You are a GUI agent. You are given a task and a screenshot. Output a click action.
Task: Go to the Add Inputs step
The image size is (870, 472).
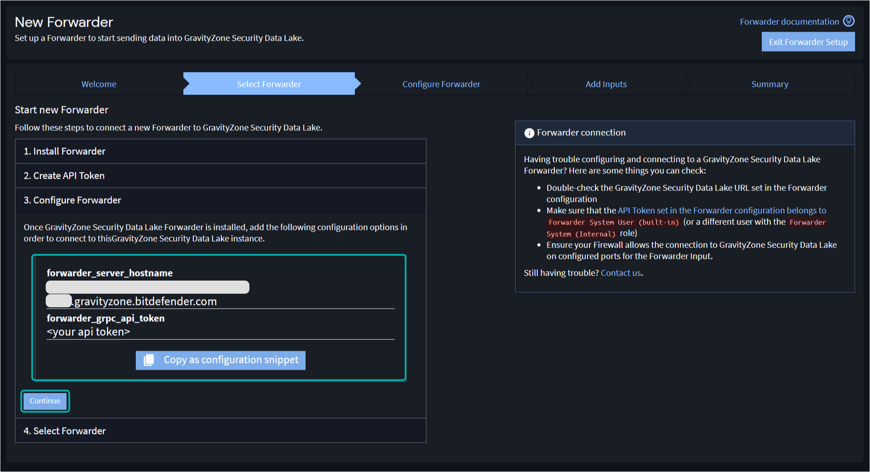point(606,84)
